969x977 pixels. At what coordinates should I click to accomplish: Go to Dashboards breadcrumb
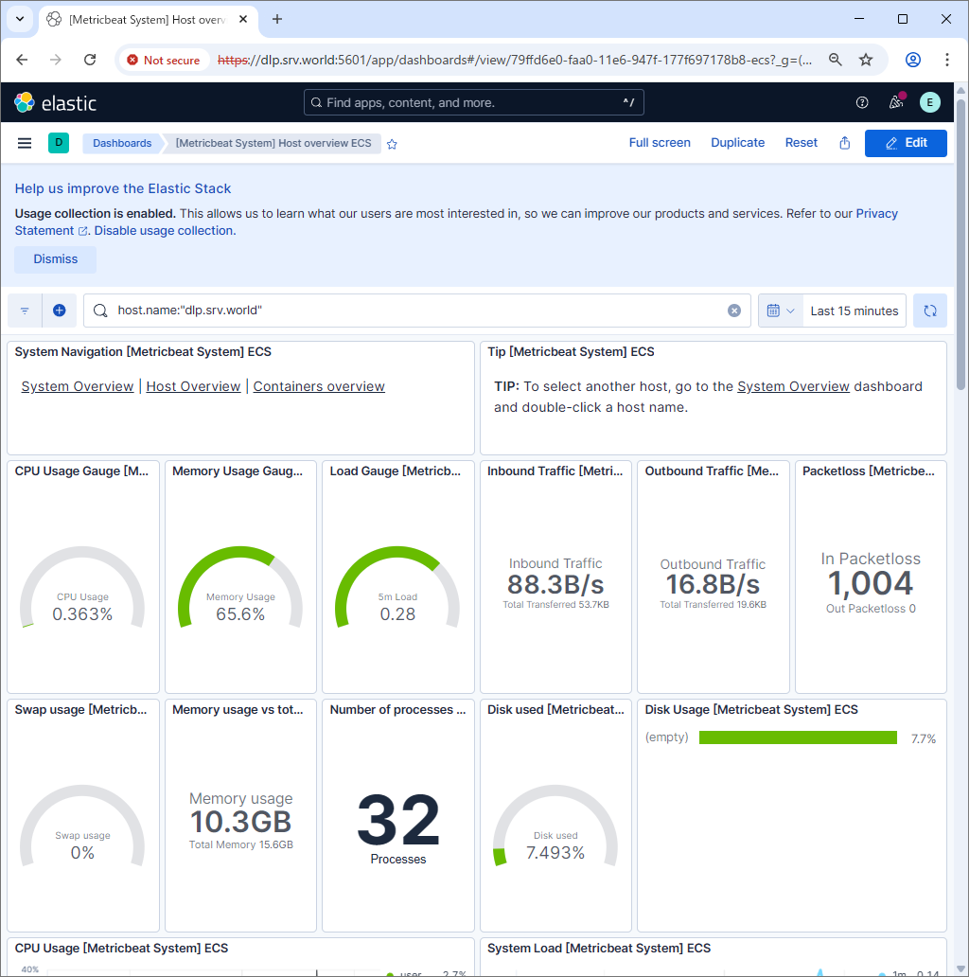(x=122, y=143)
